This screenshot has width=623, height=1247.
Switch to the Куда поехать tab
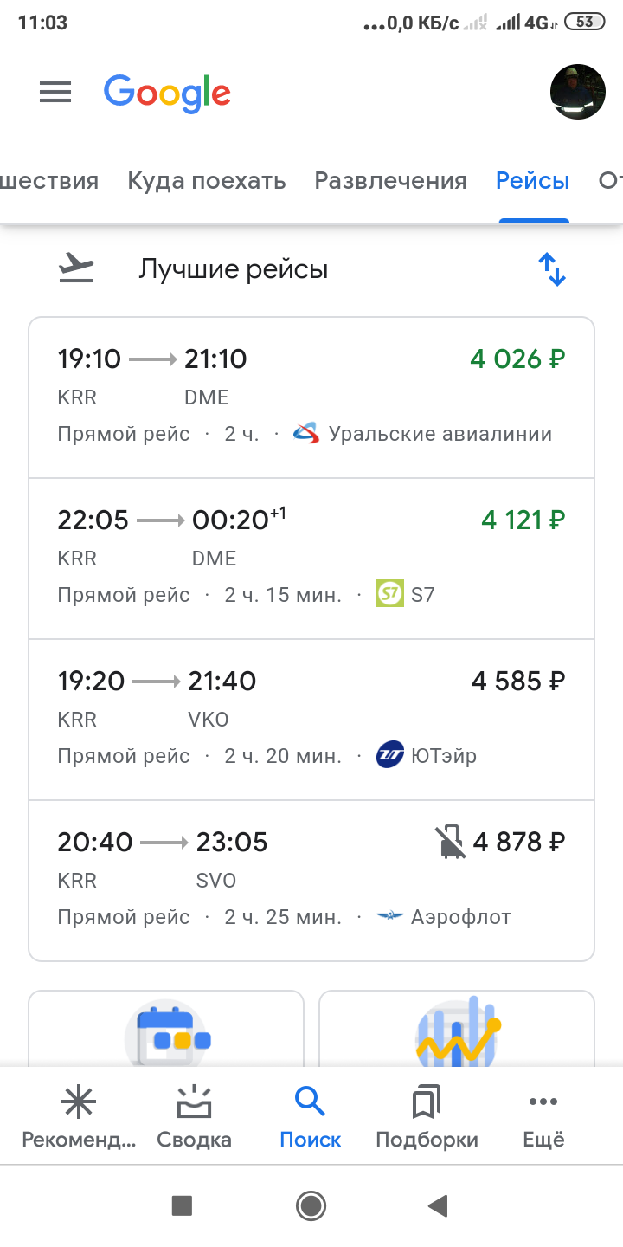click(206, 181)
